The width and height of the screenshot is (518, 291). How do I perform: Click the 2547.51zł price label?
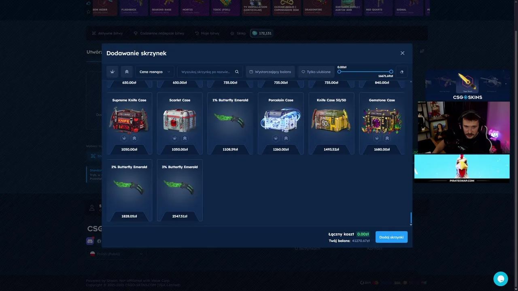point(180,216)
